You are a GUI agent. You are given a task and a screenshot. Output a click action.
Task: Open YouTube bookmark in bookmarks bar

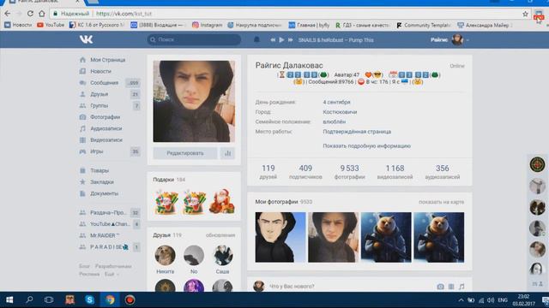pyautogui.click(x=51, y=25)
